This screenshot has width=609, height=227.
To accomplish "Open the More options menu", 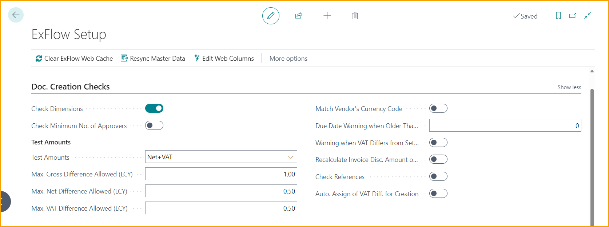I will point(288,59).
